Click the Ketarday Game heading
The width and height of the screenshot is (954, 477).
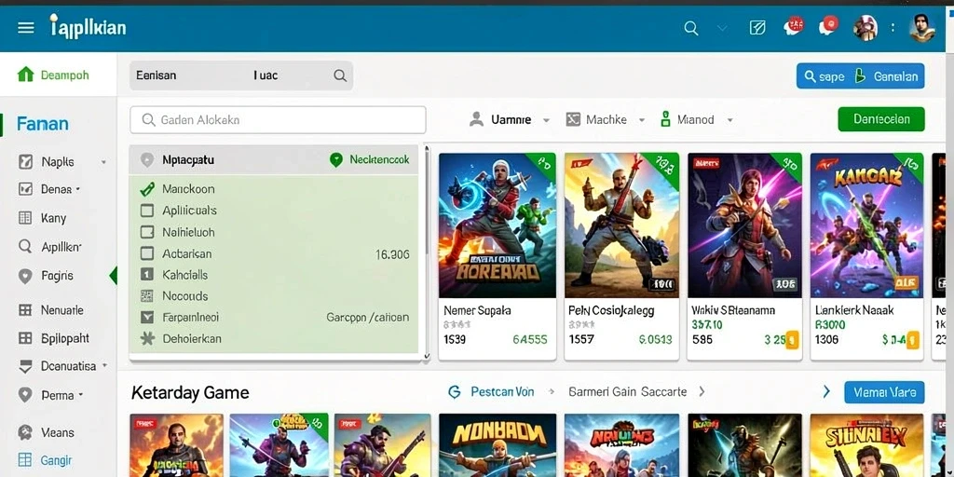tap(190, 393)
